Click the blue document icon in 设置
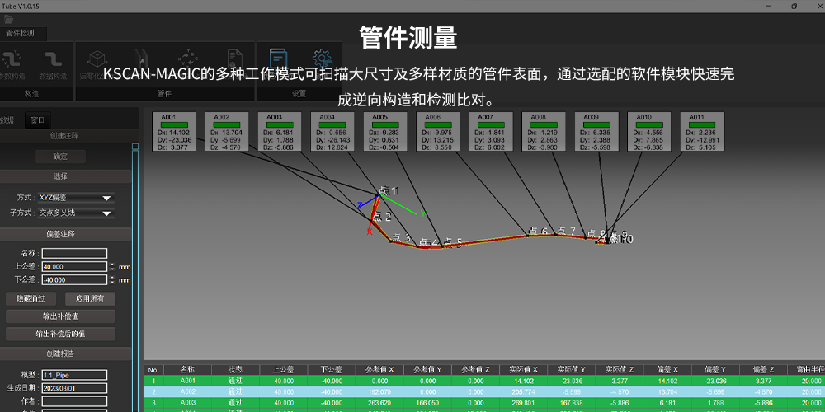 click(278, 59)
